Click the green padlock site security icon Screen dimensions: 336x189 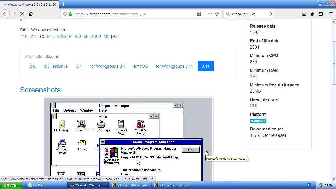[70, 14]
